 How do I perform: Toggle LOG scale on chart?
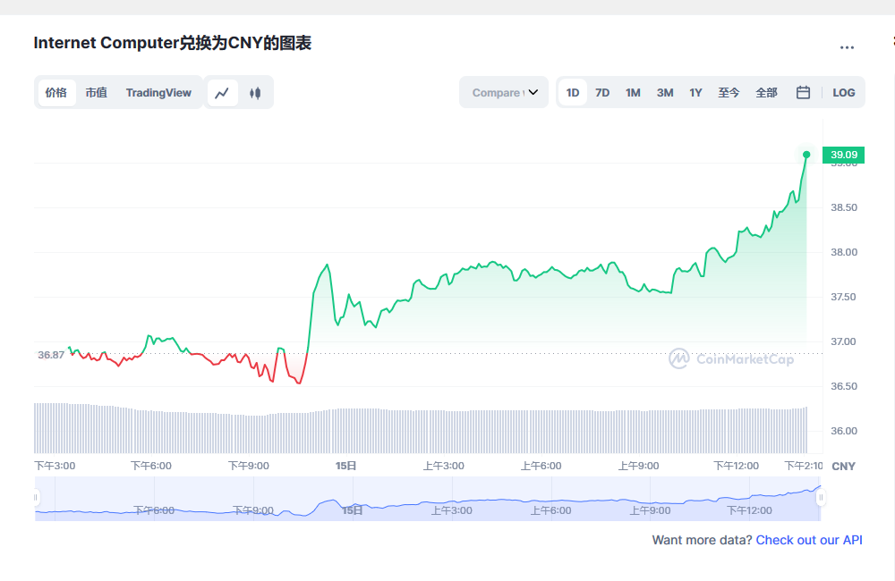tap(844, 92)
